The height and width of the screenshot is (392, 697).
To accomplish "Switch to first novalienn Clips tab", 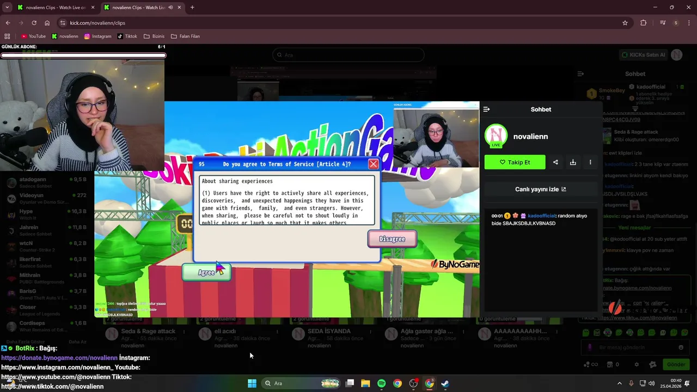I will 56,8.
